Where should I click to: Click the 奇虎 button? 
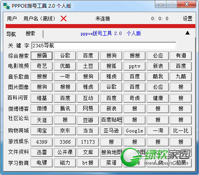(135, 98)
